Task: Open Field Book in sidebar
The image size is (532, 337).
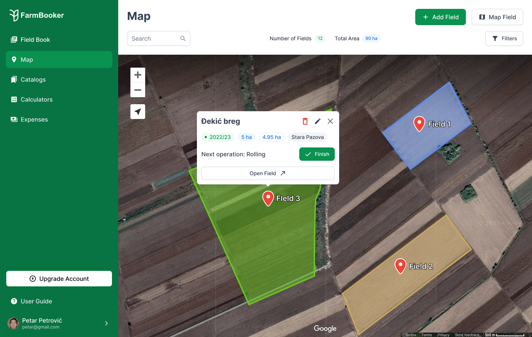Action: 35,40
